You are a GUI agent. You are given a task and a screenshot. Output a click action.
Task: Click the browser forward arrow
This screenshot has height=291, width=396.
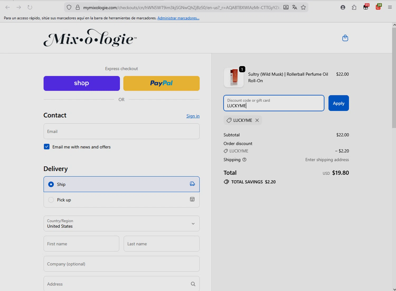coord(19,7)
